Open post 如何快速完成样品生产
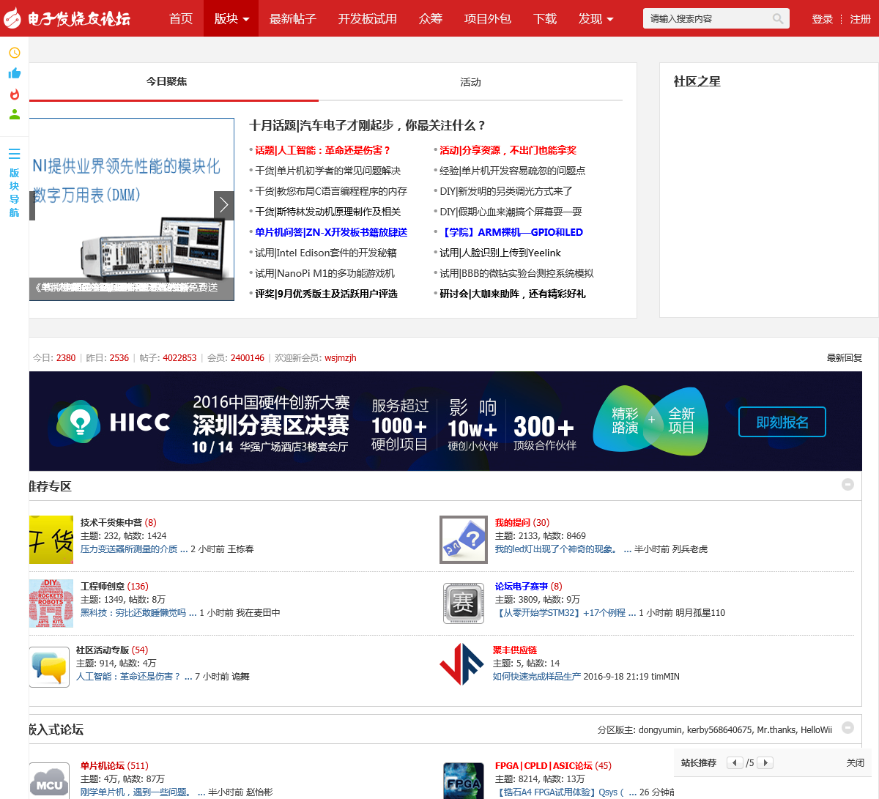This screenshot has height=799, width=879. click(x=537, y=676)
